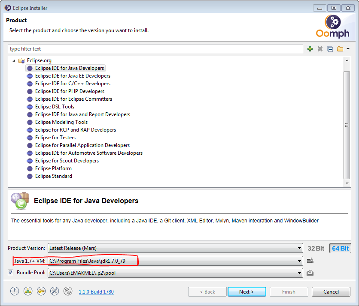Viewport: 359px width, 306px height.
Task: Click the Eclipse Modeling Tools sphere icon
Action: point(30,122)
